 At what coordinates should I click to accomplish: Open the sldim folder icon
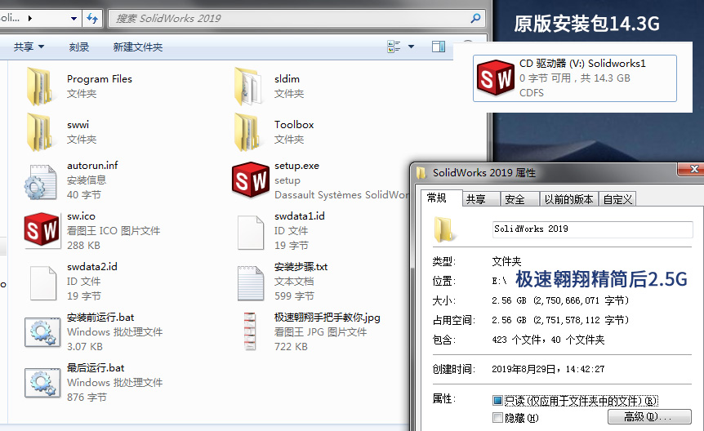point(247,87)
